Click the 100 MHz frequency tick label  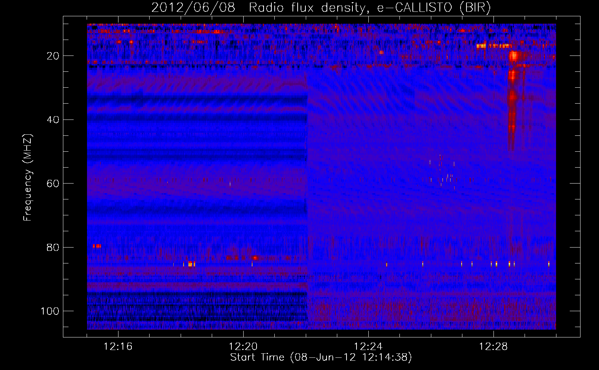(50, 311)
